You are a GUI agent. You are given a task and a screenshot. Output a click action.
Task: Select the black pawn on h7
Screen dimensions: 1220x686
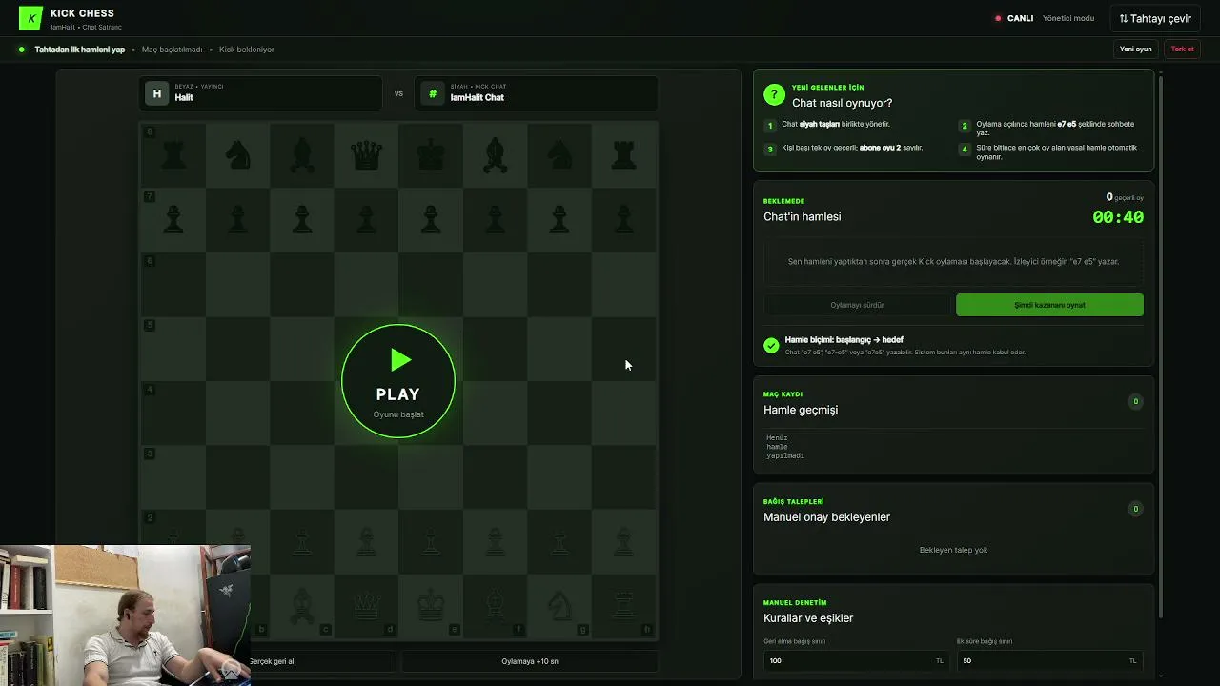pyautogui.click(x=624, y=219)
